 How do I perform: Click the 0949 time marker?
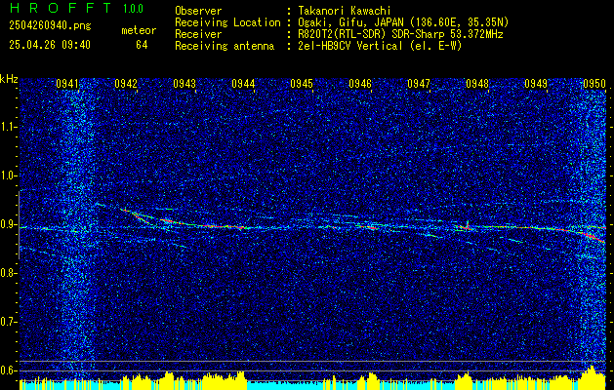click(x=536, y=83)
